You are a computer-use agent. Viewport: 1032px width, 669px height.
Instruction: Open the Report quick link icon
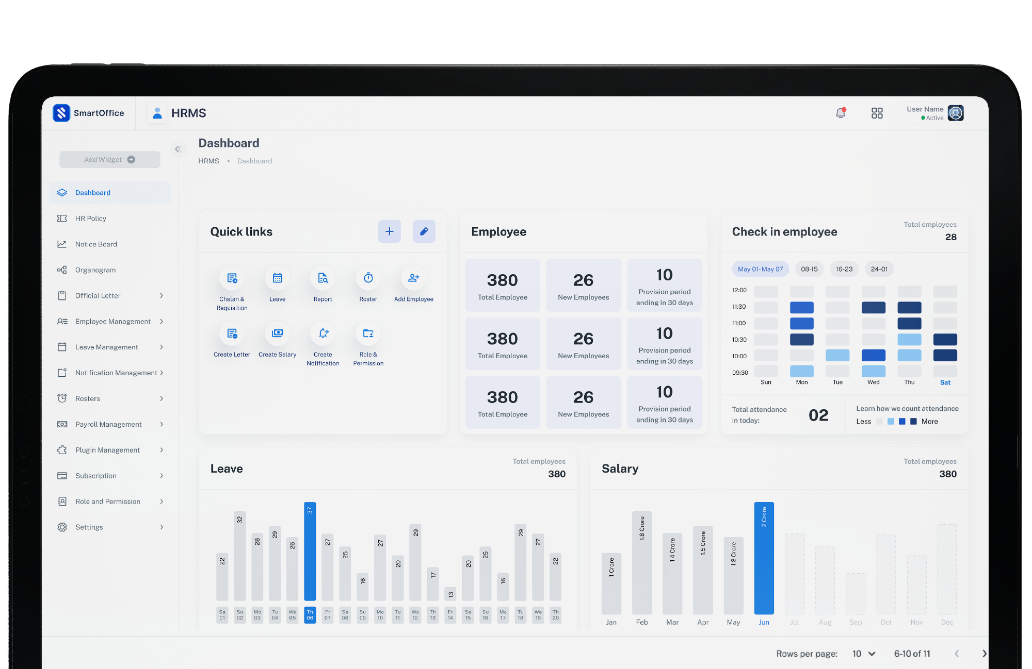pos(322,278)
